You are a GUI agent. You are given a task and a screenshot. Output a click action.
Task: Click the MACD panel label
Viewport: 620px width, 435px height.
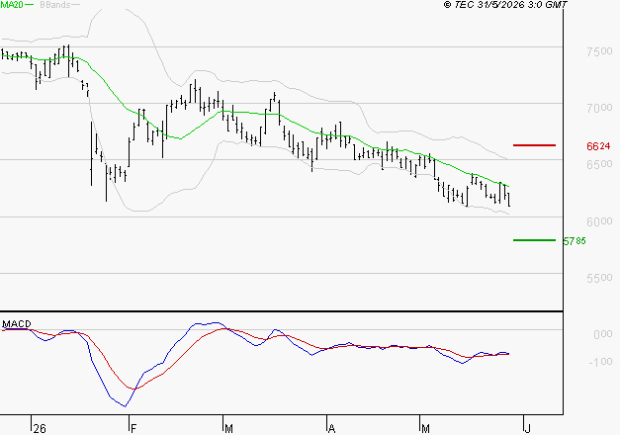point(17,324)
